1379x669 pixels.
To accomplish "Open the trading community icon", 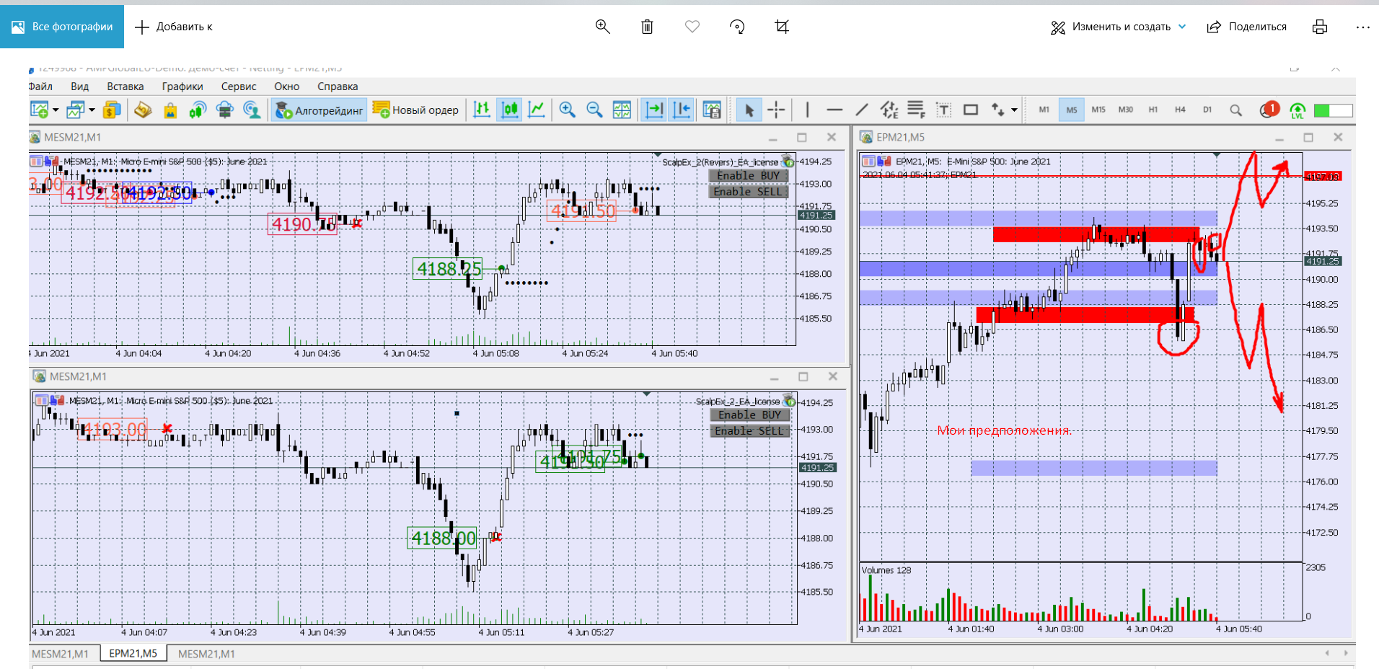I will [x=252, y=110].
